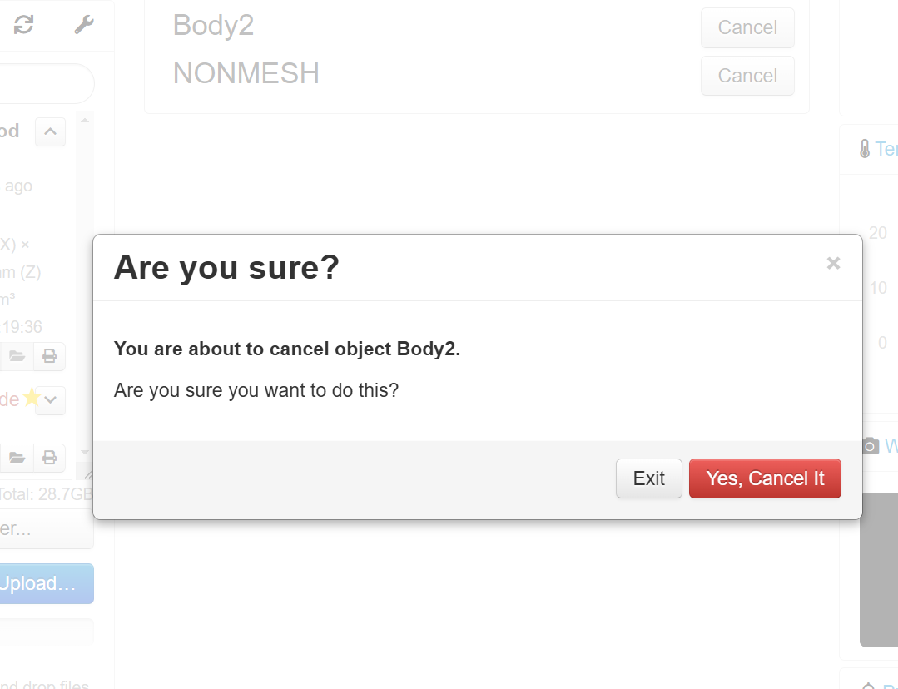Click Cancel button beside Body2
Image resolution: width=898 pixels, height=689 pixels.
747,27
